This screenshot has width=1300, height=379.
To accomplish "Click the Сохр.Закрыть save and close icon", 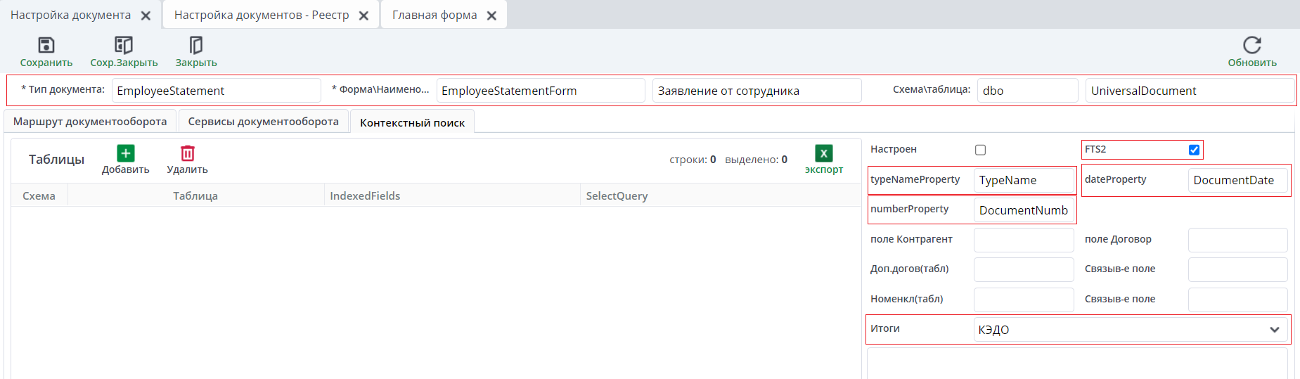I will click(124, 46).
